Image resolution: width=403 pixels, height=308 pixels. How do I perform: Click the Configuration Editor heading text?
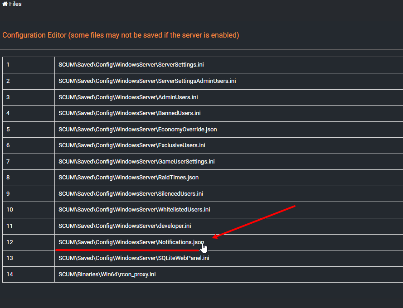[121, 35]
